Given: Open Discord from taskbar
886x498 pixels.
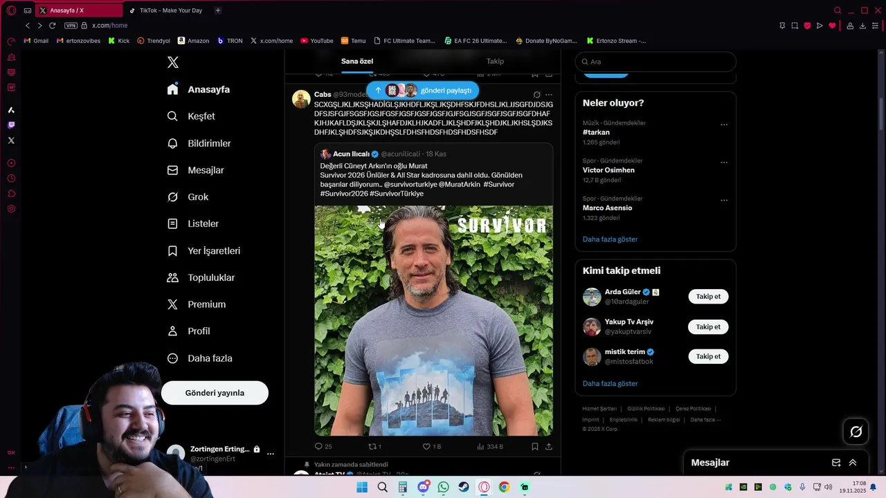Looking at the screenshot, I should [423, 487].
